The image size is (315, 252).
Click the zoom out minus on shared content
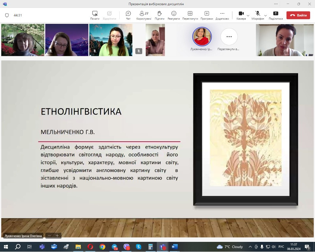pyautogui.click(x=50, y=235)
